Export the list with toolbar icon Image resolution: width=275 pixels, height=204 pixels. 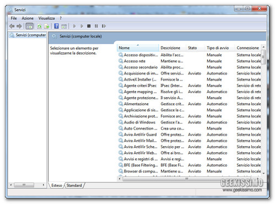(x=46, y=26)
